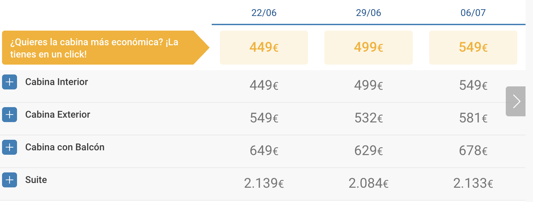Image resolution: width=533 pixels, height=202 pixels.
Task: Open the 06/07 date column header
Action: (x=473, y=13)
